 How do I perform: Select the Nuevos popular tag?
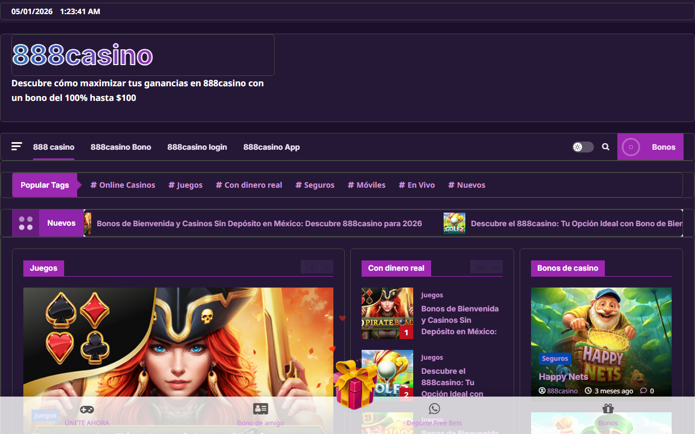coord(466,185)
